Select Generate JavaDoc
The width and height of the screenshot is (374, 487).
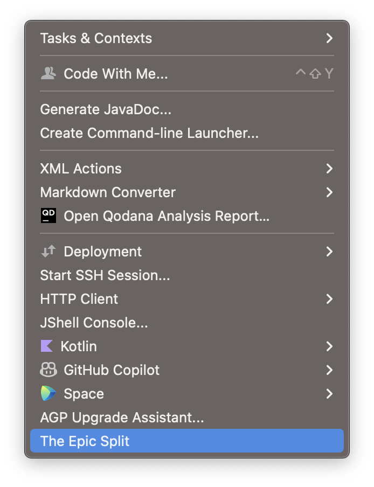105,109
